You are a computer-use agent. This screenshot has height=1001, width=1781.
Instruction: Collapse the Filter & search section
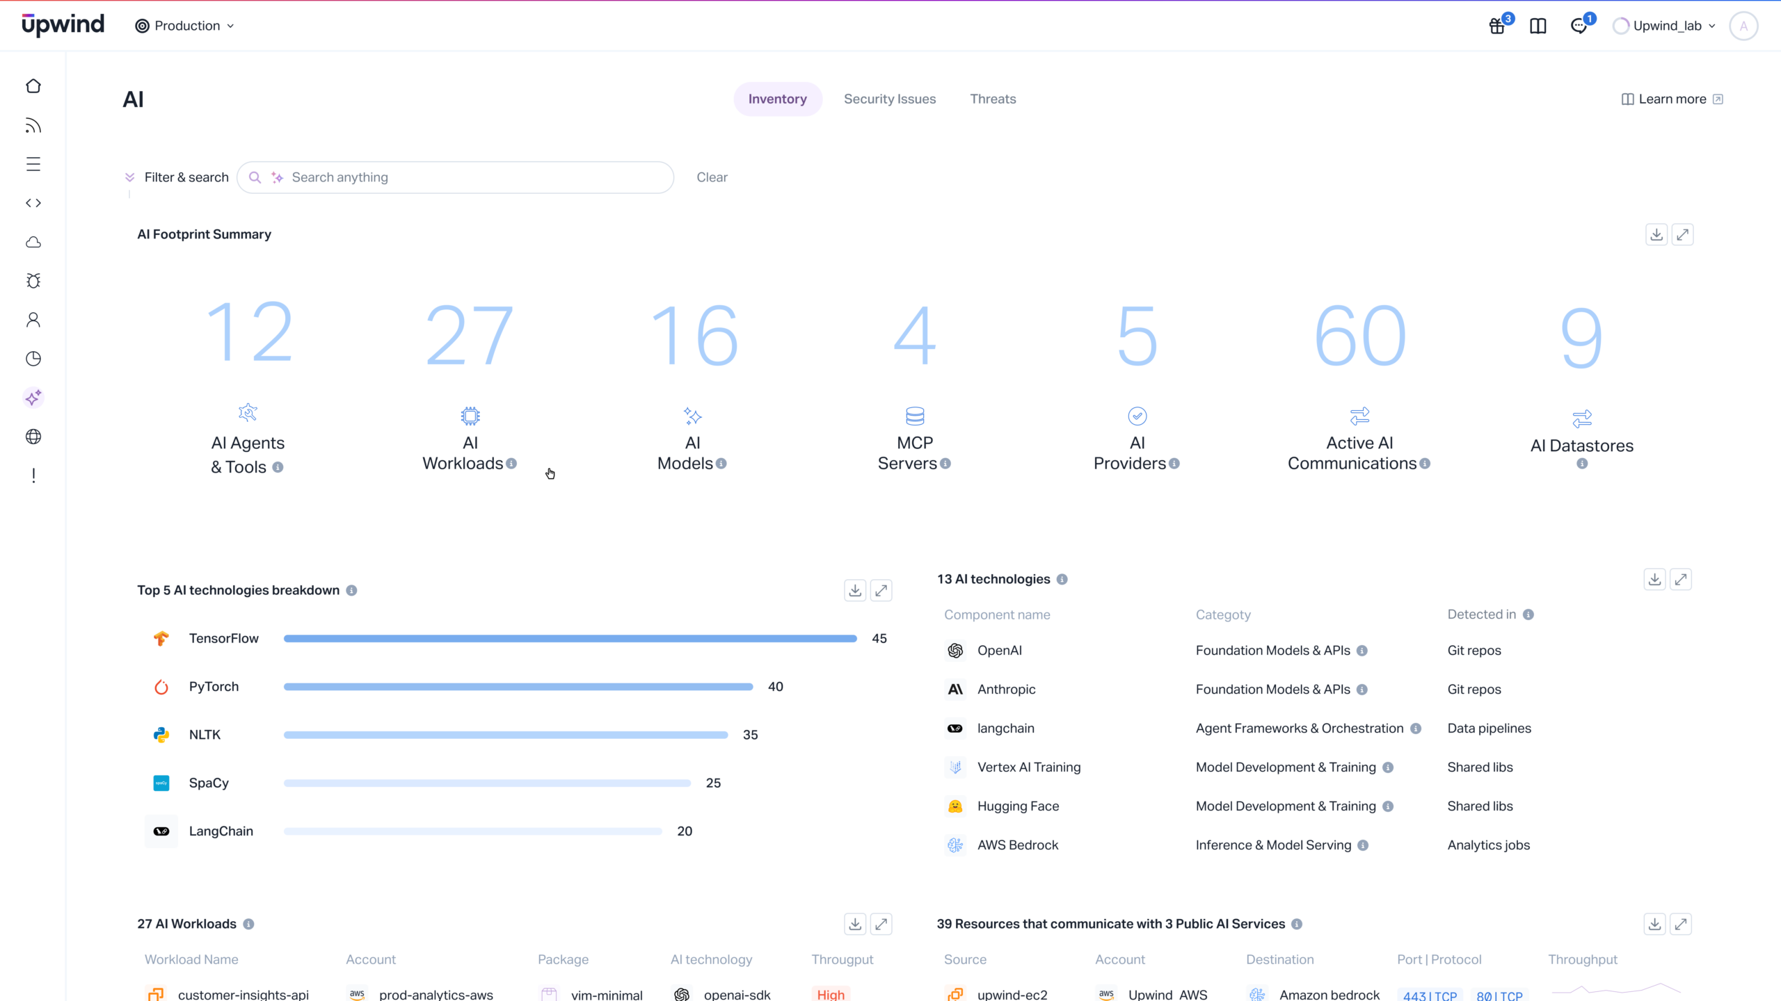[x=129, y=177]
